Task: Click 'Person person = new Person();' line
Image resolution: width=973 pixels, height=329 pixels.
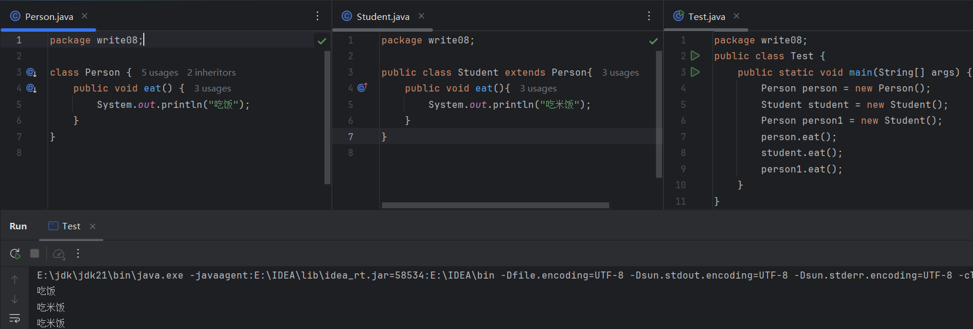Action: tap(846, 88)
